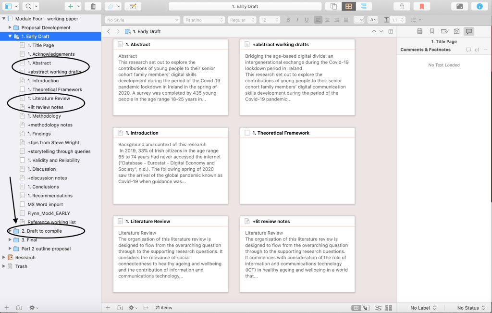
Task: Collapse the 1. Early Draft folder
Action: click(x=10, y=37)
